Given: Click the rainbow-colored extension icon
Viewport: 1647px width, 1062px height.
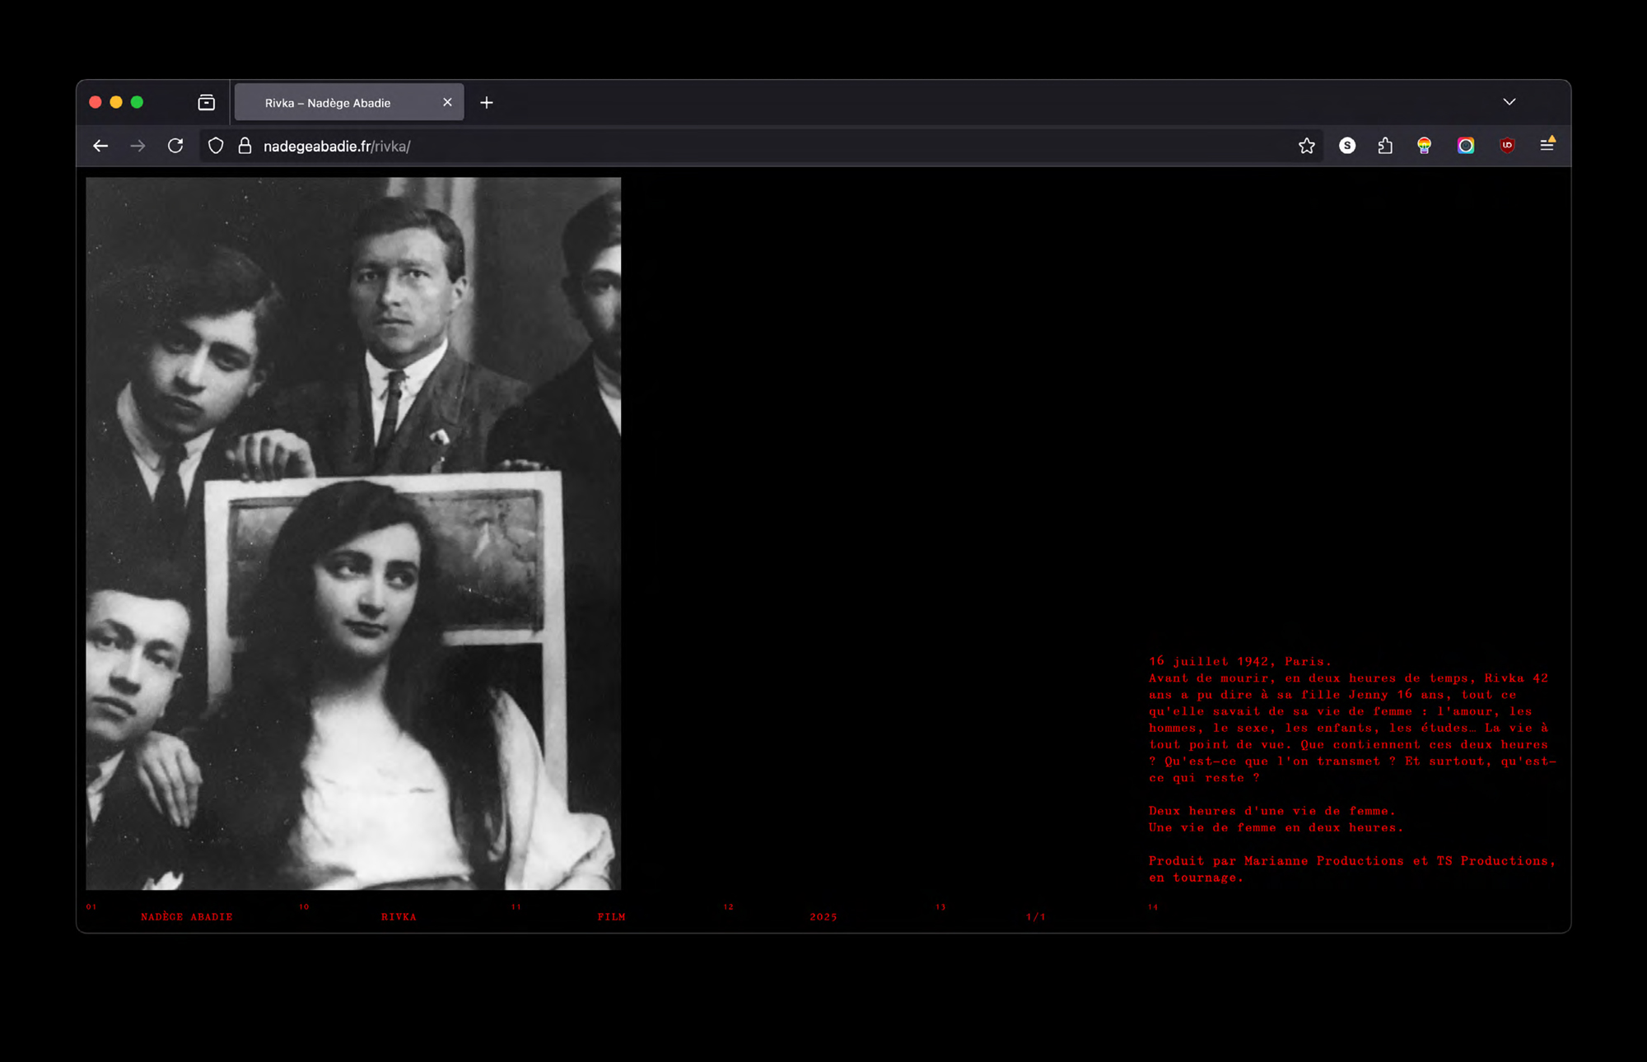Looking at the screenshot, I should click(1424, 146).
